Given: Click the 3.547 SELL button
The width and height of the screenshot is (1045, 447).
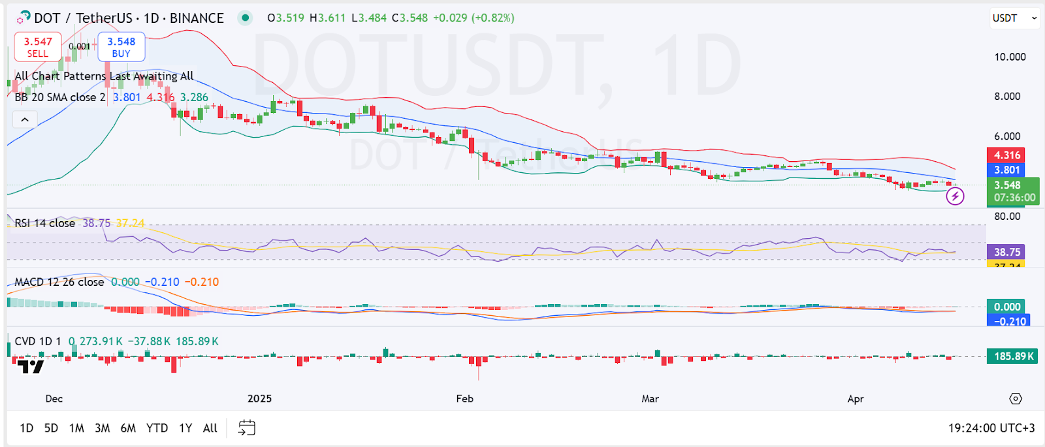Looking at the screenshot, I should pyautogui.click(x=38, y=47).
